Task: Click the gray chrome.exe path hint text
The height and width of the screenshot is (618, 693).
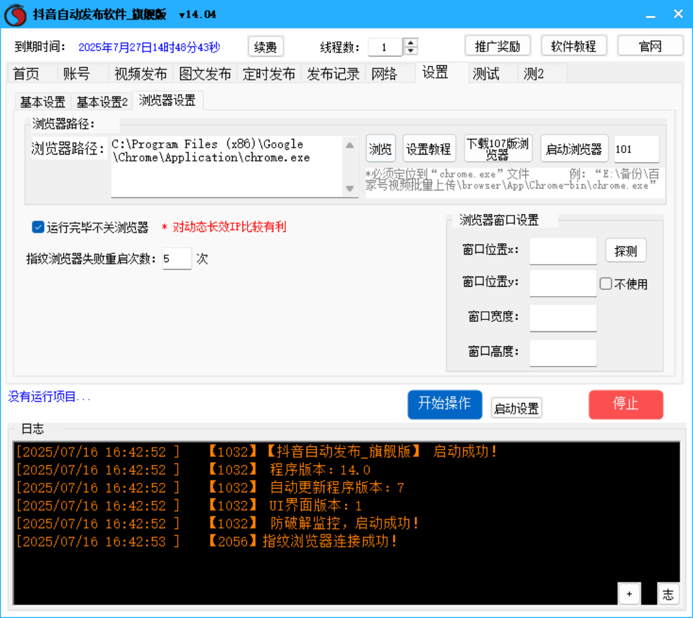Action: (513, 180)
